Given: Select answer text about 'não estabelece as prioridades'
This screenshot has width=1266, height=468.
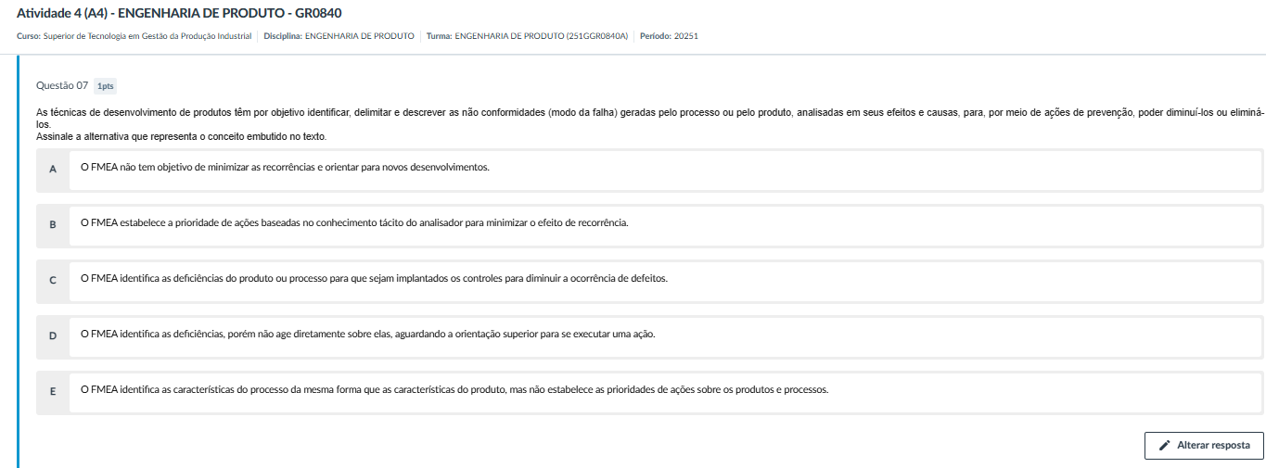Looking at the screenshot, I should [x=454, y=390].
